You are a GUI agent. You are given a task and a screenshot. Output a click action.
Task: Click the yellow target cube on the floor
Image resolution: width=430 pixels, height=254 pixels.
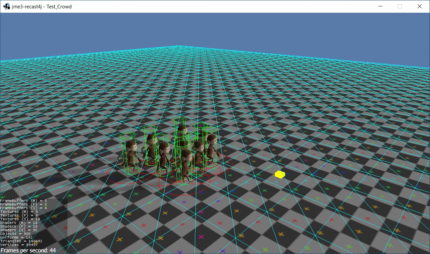pos(280,174)
